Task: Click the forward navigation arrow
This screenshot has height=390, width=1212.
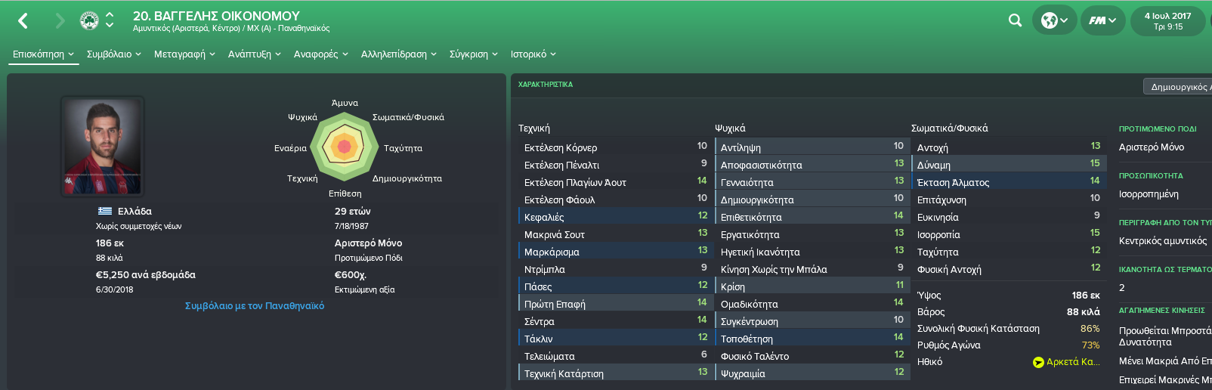Action: coord(60,20)
